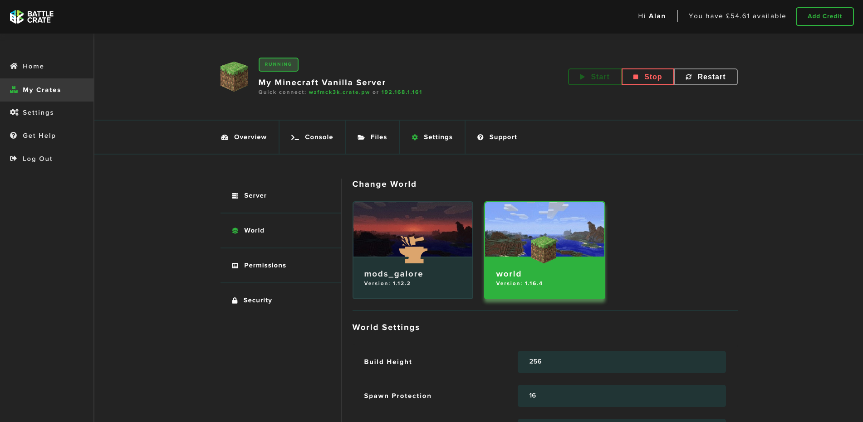Click the Start server button

pyautogui.click(x=595, y=77)
